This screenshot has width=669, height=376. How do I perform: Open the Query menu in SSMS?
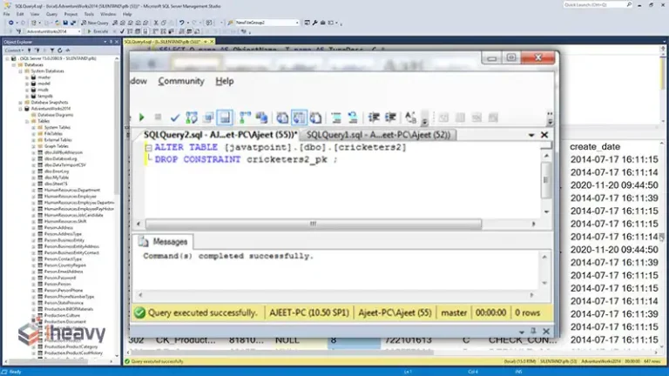pos(51,14)
